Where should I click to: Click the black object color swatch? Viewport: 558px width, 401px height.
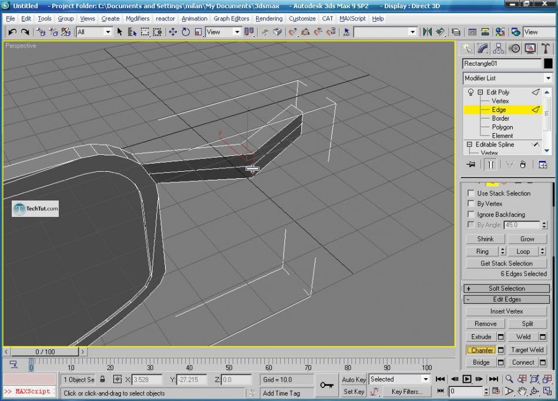pyautogui.click(x=548, y=64)
